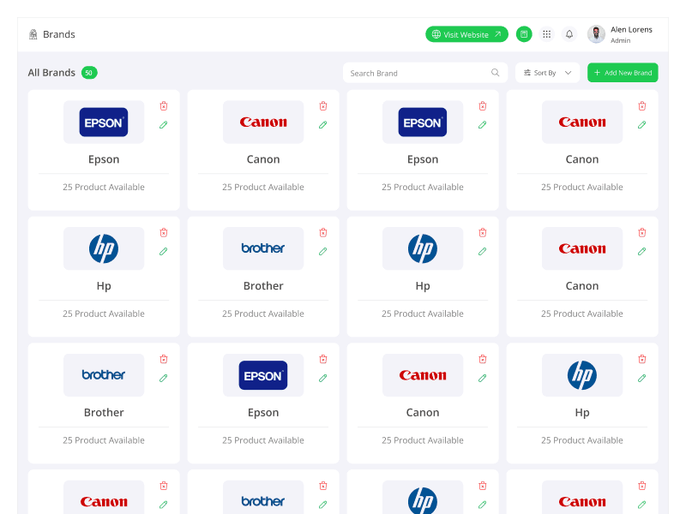Click the Brother name in third row
This screenshot has height=514, width=686.
click(104, 413)
